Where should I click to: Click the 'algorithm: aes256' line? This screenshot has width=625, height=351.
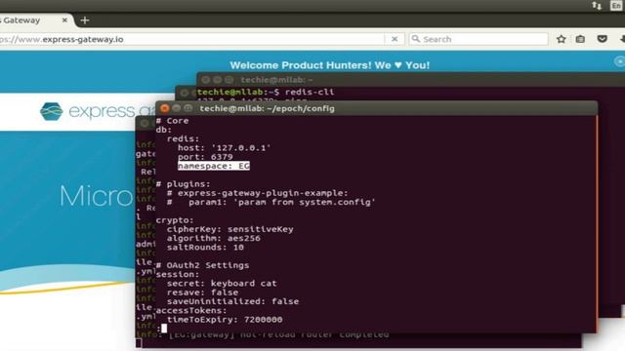click(214, 238)
